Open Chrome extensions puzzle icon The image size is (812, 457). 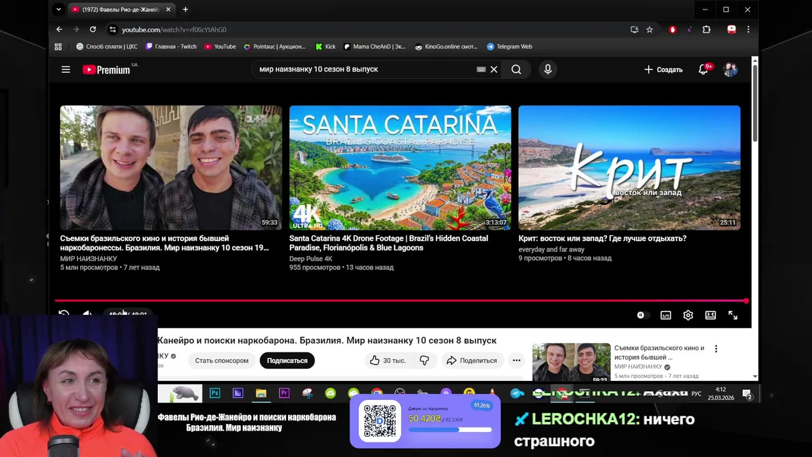707,29
